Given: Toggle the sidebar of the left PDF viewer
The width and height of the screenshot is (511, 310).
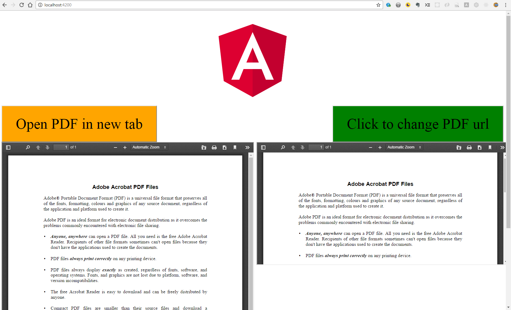Looking at the screenshot, I should (x=8, y=147).
